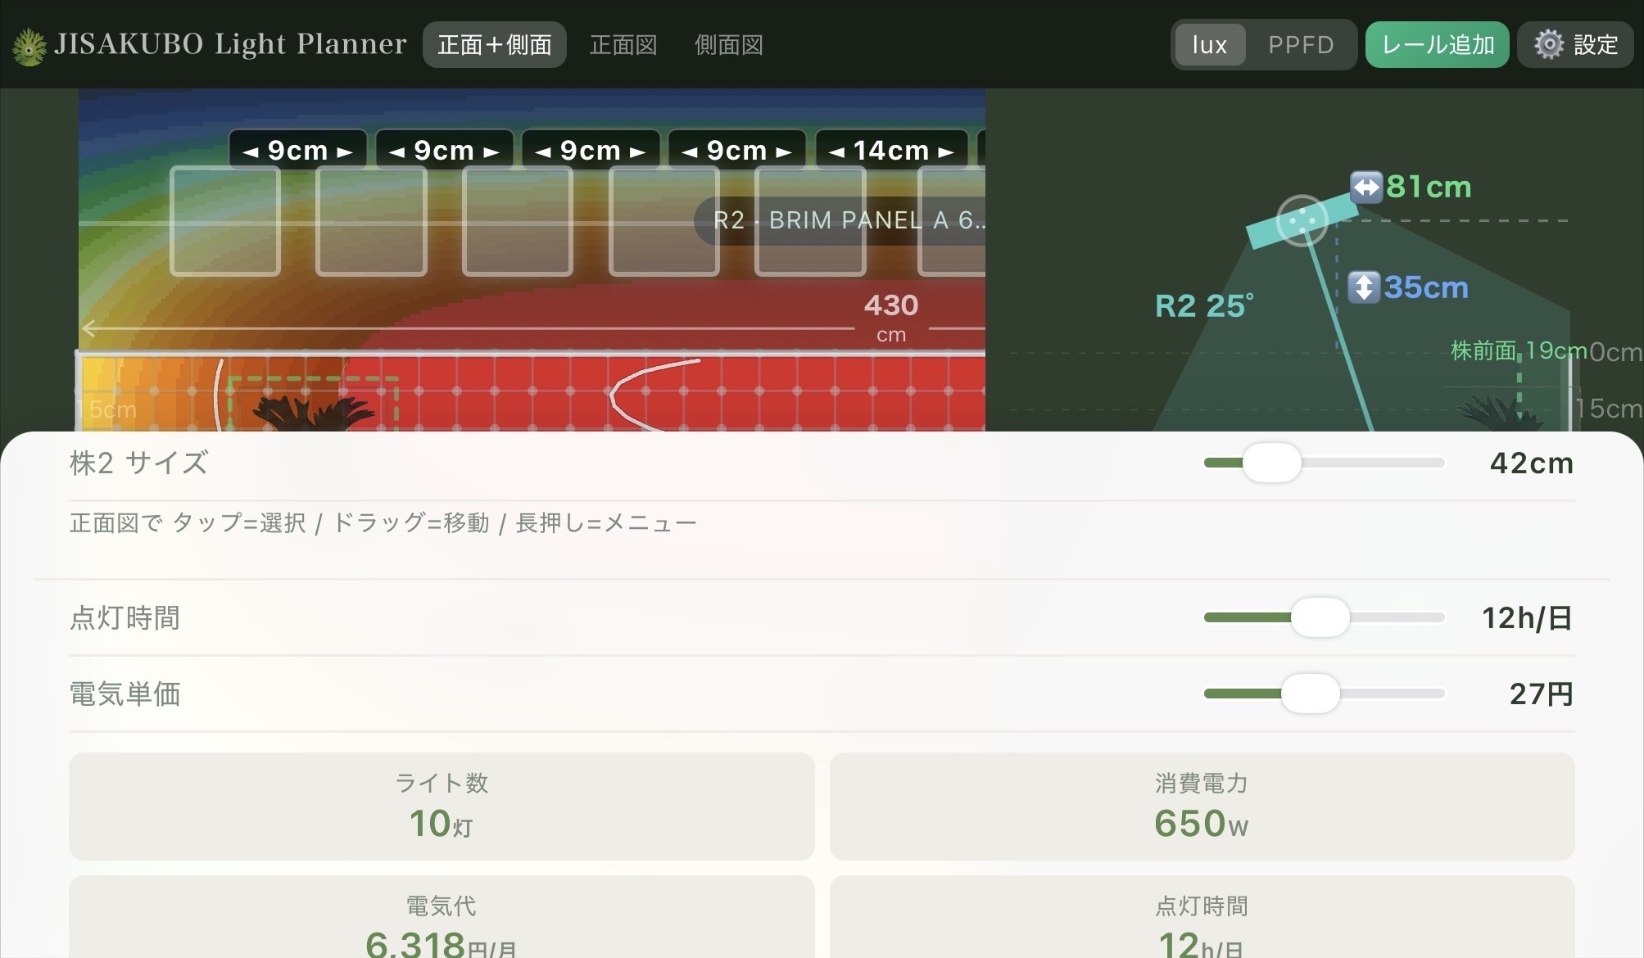Enable the 正面＋側面 combined view
Viewport: 1644px width, 958px height.
point(494,44)
